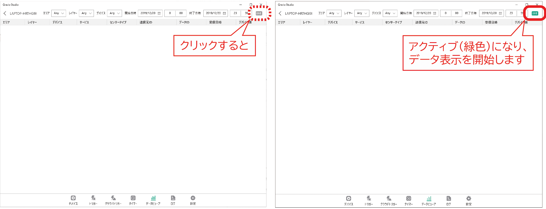
Task: Open 設定 gear icon in right window
Action: tap(469, 198)
